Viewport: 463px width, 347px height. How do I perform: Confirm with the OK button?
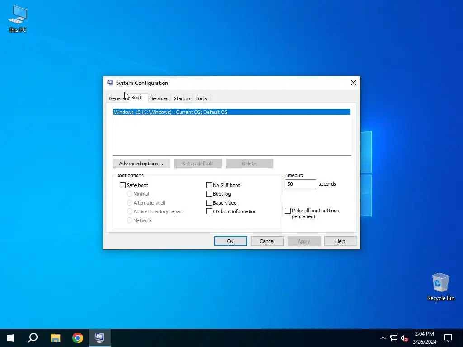(x=231, y=241)
